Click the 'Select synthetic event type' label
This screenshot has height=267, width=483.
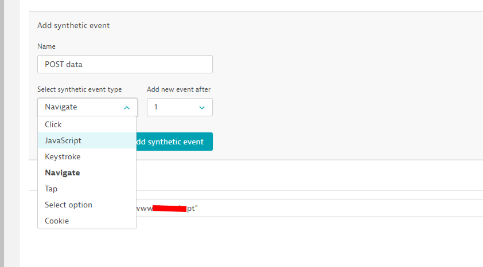click(79, 89)
